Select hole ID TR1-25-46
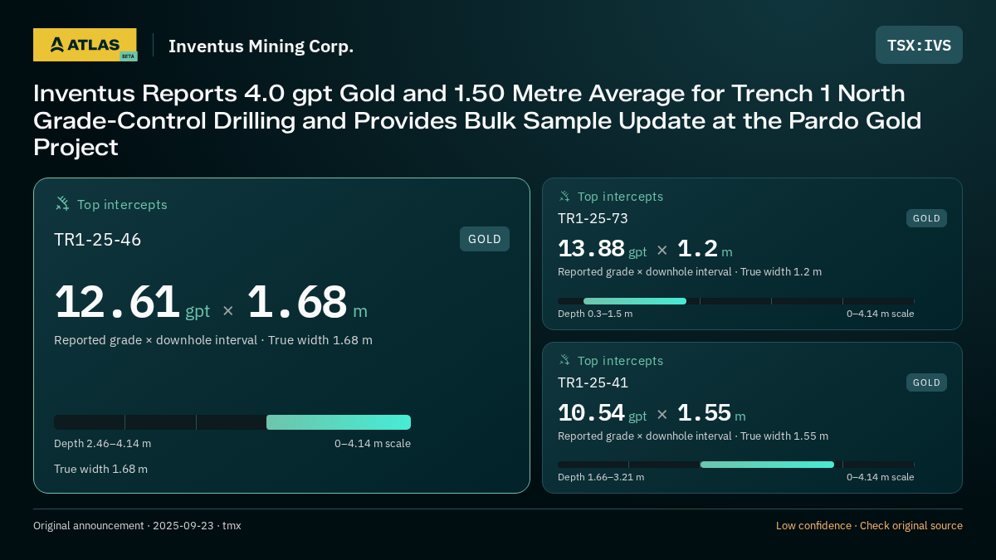 click(x=98, y=240)
